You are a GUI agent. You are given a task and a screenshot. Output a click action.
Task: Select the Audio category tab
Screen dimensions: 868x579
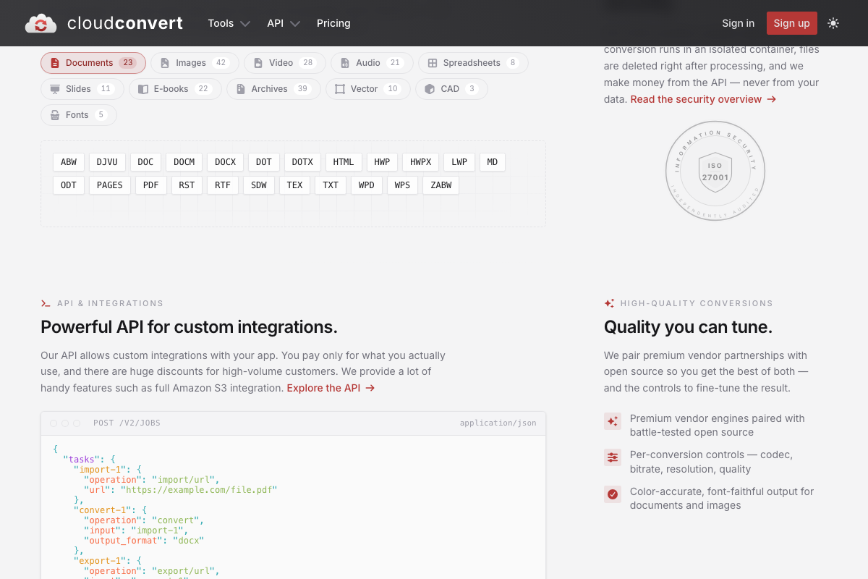click(372, 63)
